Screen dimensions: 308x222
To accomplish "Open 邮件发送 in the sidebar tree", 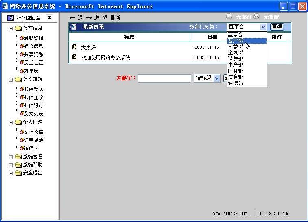I will (33, 89).
